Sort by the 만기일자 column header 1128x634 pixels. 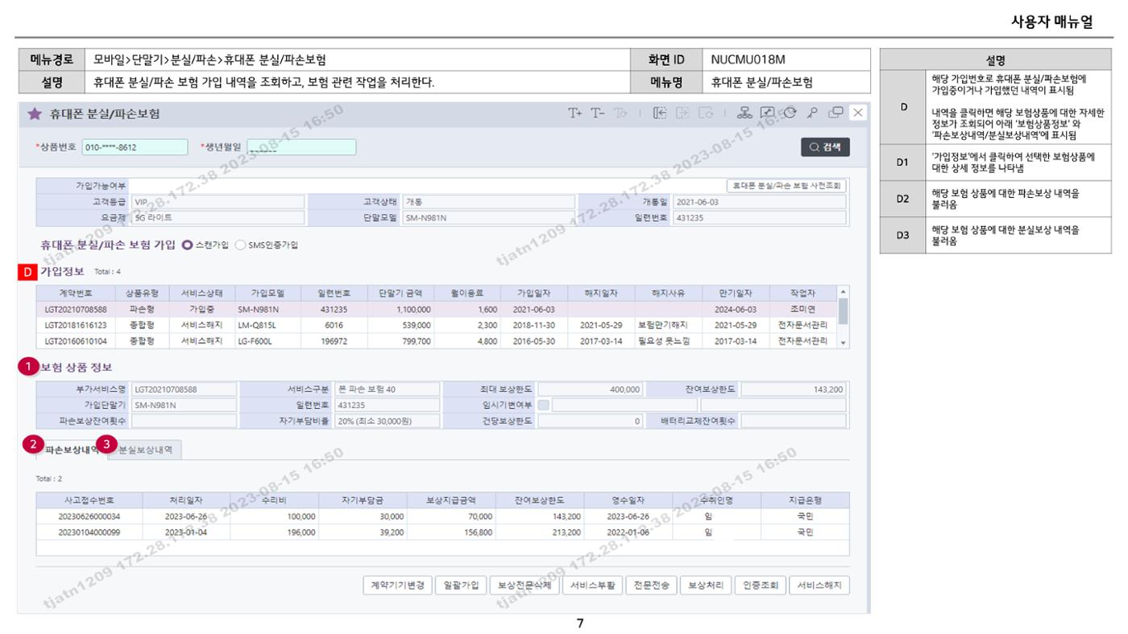coord(735,293)
